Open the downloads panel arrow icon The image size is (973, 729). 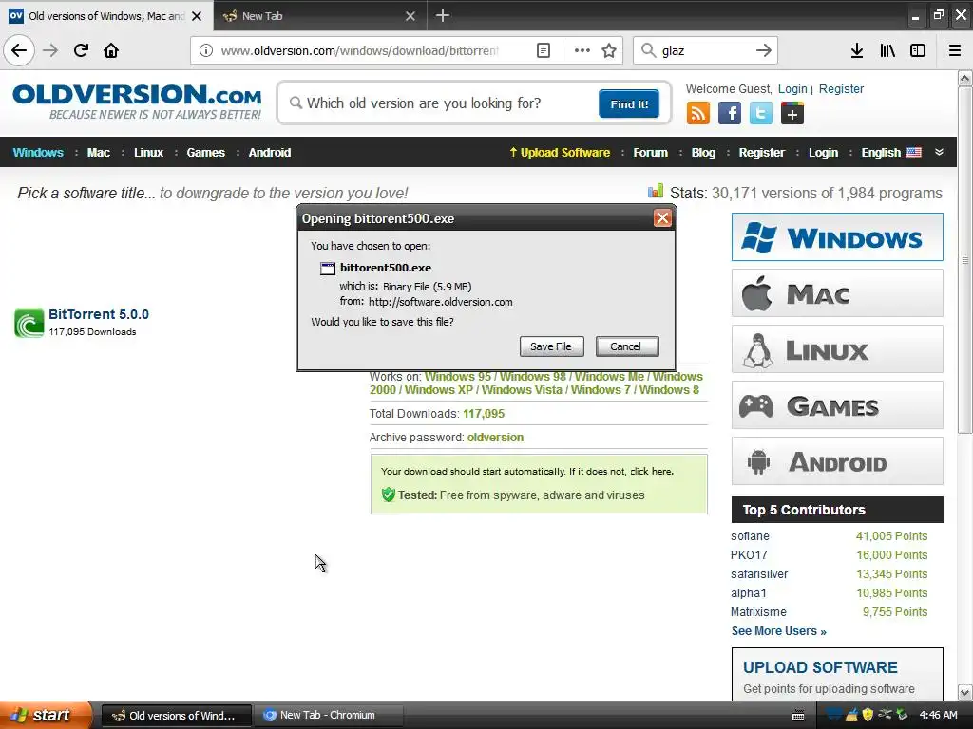(x=857, y=50)
